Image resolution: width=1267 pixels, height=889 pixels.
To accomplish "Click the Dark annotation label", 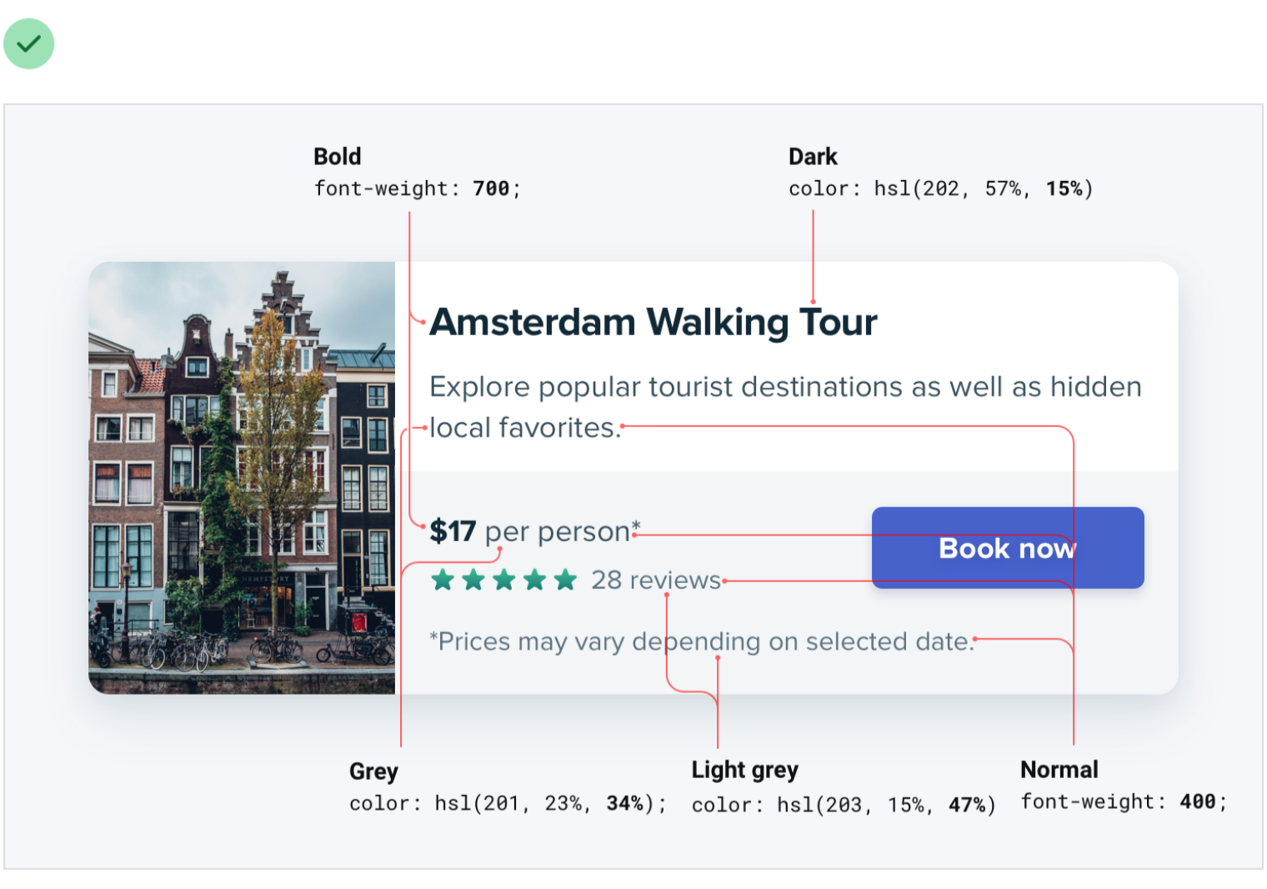I will [x=813, y=157].
